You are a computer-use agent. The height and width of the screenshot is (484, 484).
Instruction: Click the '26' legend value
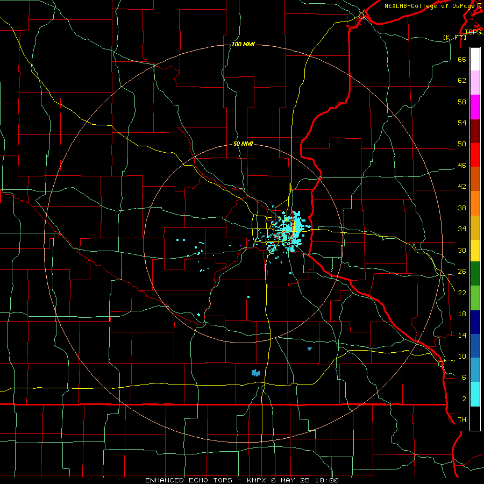coord(462,272)
